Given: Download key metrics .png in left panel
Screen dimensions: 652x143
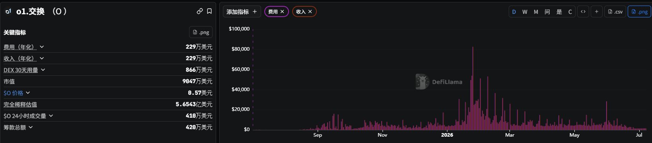Looking at the screenshot, I should click(201, 32).
